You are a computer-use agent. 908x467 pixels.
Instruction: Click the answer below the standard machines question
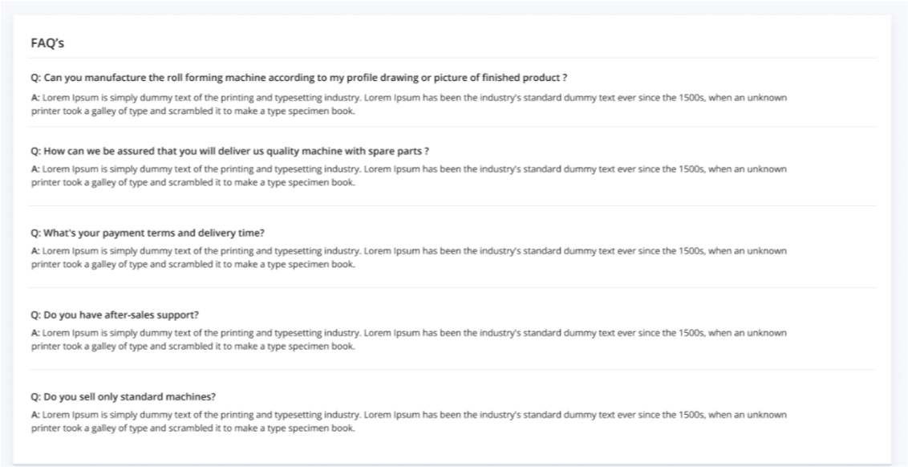point(409,421)
